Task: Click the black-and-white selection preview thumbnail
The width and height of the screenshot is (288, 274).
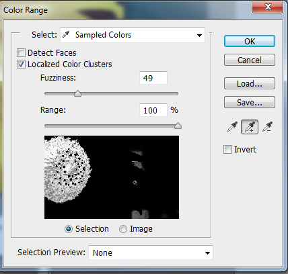Action: [112, 177]
